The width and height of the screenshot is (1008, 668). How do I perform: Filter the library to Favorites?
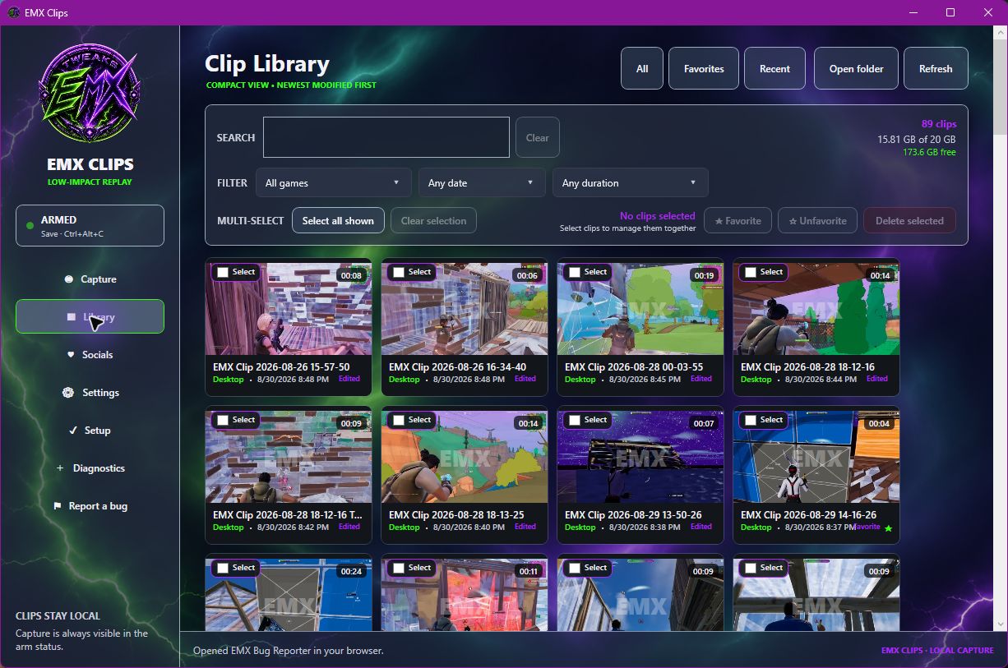[x=704, y=68]
